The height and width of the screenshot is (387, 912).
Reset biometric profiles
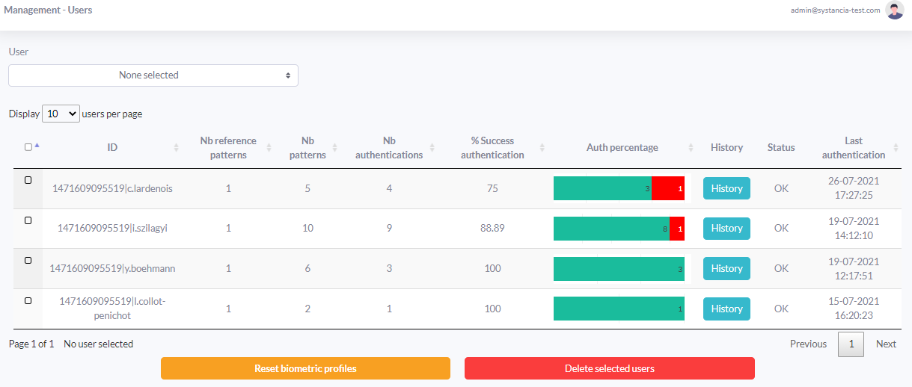(x=305, y=368)
